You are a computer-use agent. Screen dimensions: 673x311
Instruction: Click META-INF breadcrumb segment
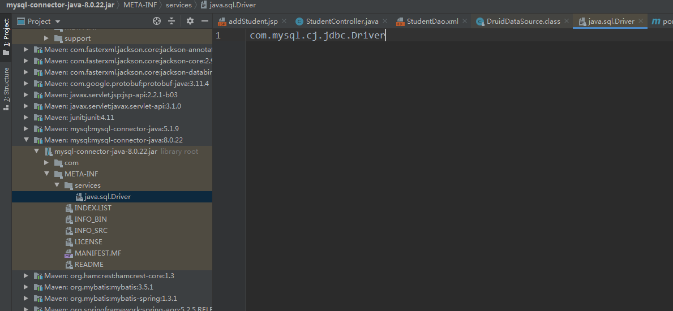(x=140, y=5)
